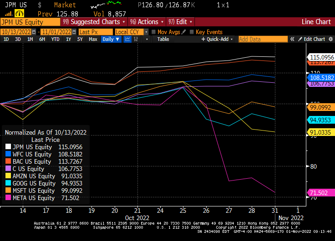Image resolution: width=335 pixels, height=241 pixels.
Task: Open the start date calendar picker icon
Action: [34, 32]
